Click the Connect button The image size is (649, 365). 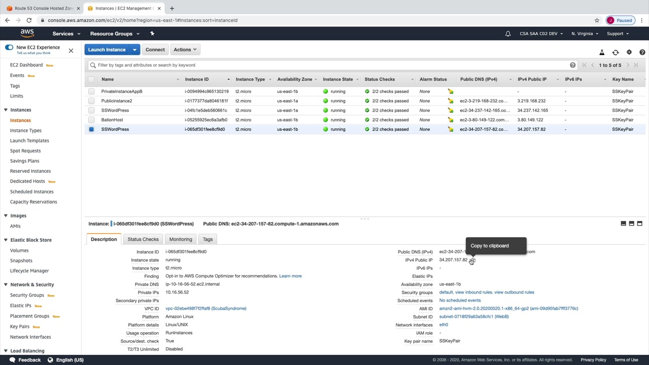155,50
